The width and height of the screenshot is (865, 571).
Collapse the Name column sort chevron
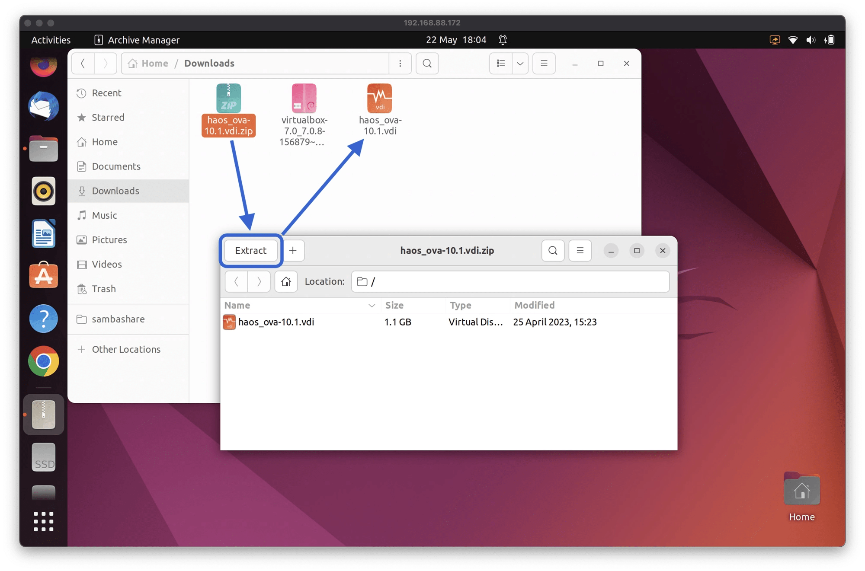[x=371, y=305]
